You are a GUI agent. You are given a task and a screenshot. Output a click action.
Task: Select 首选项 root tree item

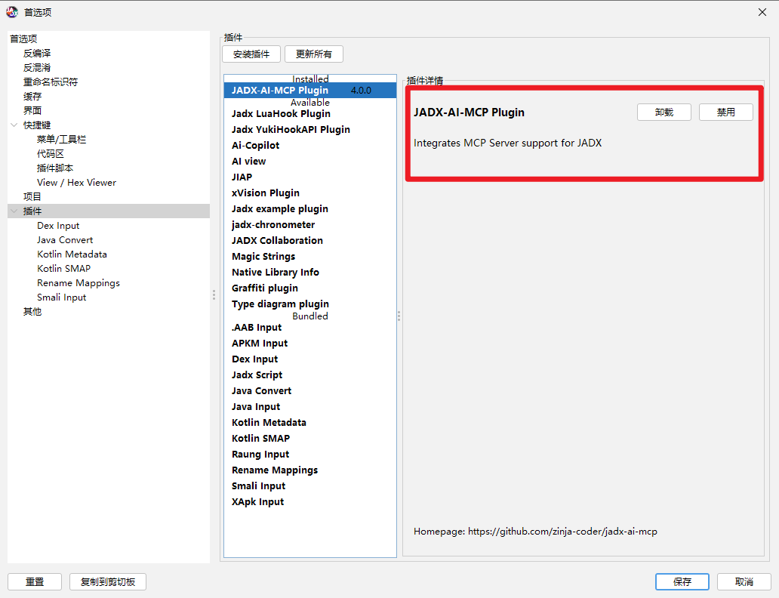tap(23, 39)
